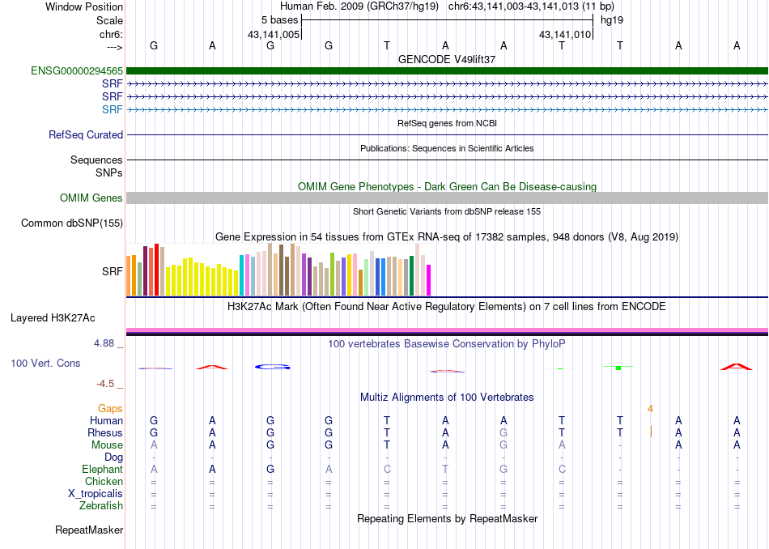Viewport: 769px width, 549px height.
Task: Click the GENCODE V49lift37 track title
Action: coord(447,59)
